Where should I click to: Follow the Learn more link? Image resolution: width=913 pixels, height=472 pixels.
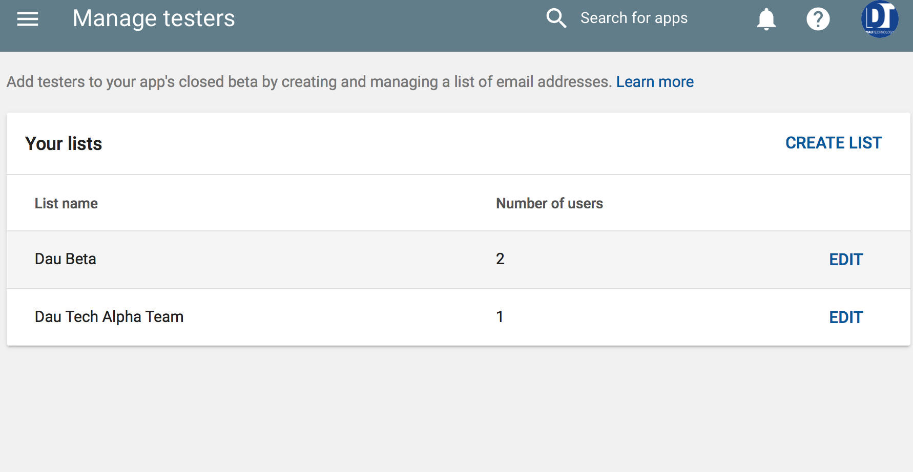tap(654, 82)
